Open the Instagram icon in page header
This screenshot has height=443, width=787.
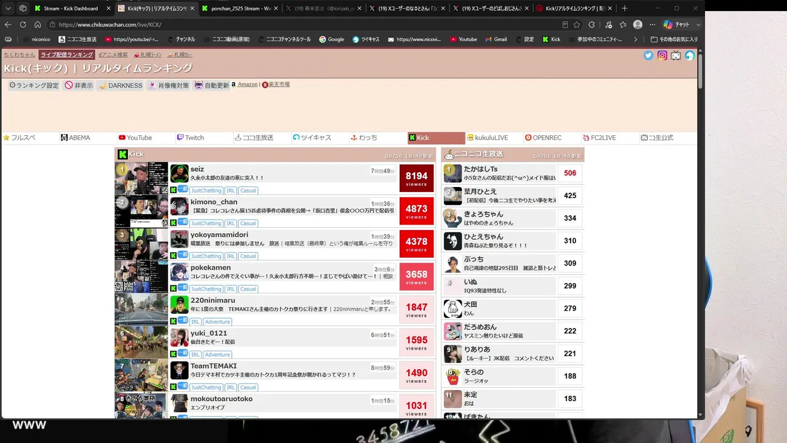(662, 55)
